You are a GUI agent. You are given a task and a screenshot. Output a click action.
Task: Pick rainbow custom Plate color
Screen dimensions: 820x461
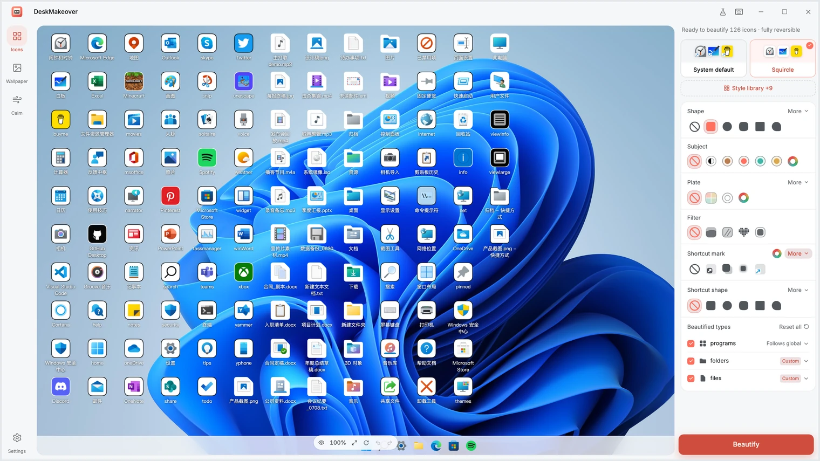(x=743, y=198)
